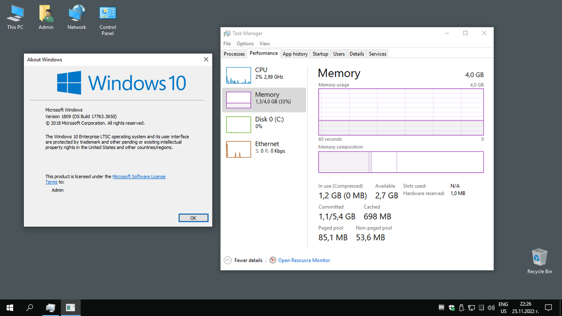The image size is (562, 316).
Task: Open the clock showing 22:26
Action: pyautogui.click(x=525, y=308)
